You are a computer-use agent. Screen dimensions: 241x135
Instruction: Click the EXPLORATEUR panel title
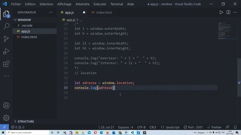[27, 12]
